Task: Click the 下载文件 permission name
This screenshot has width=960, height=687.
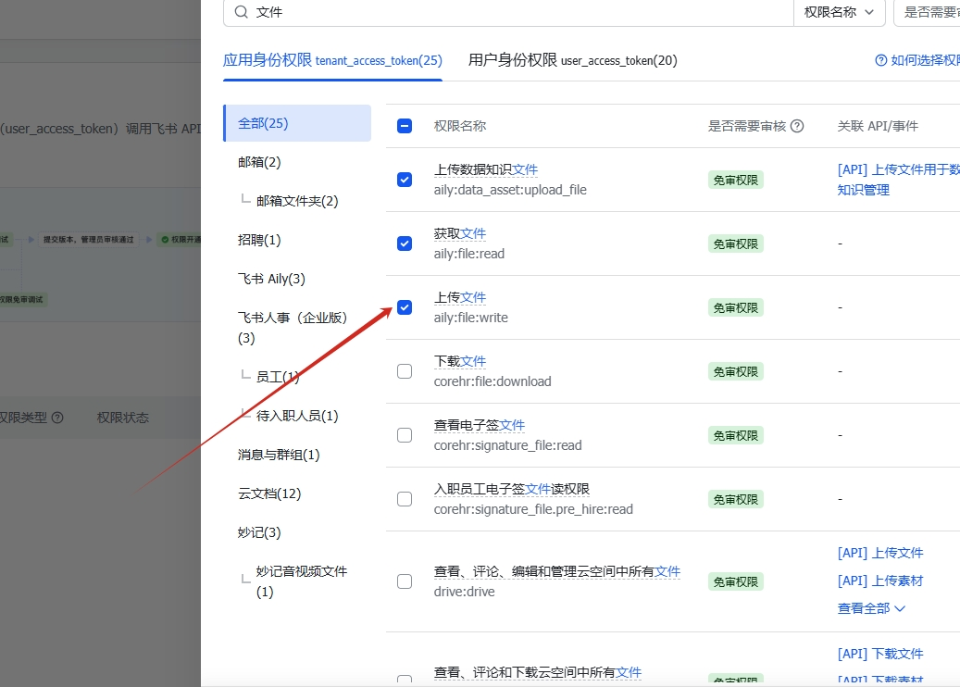Action: pyautogui.click(x=460, y=361)
